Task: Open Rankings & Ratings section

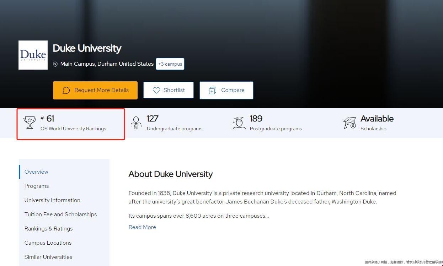Action: pos(48,229)
